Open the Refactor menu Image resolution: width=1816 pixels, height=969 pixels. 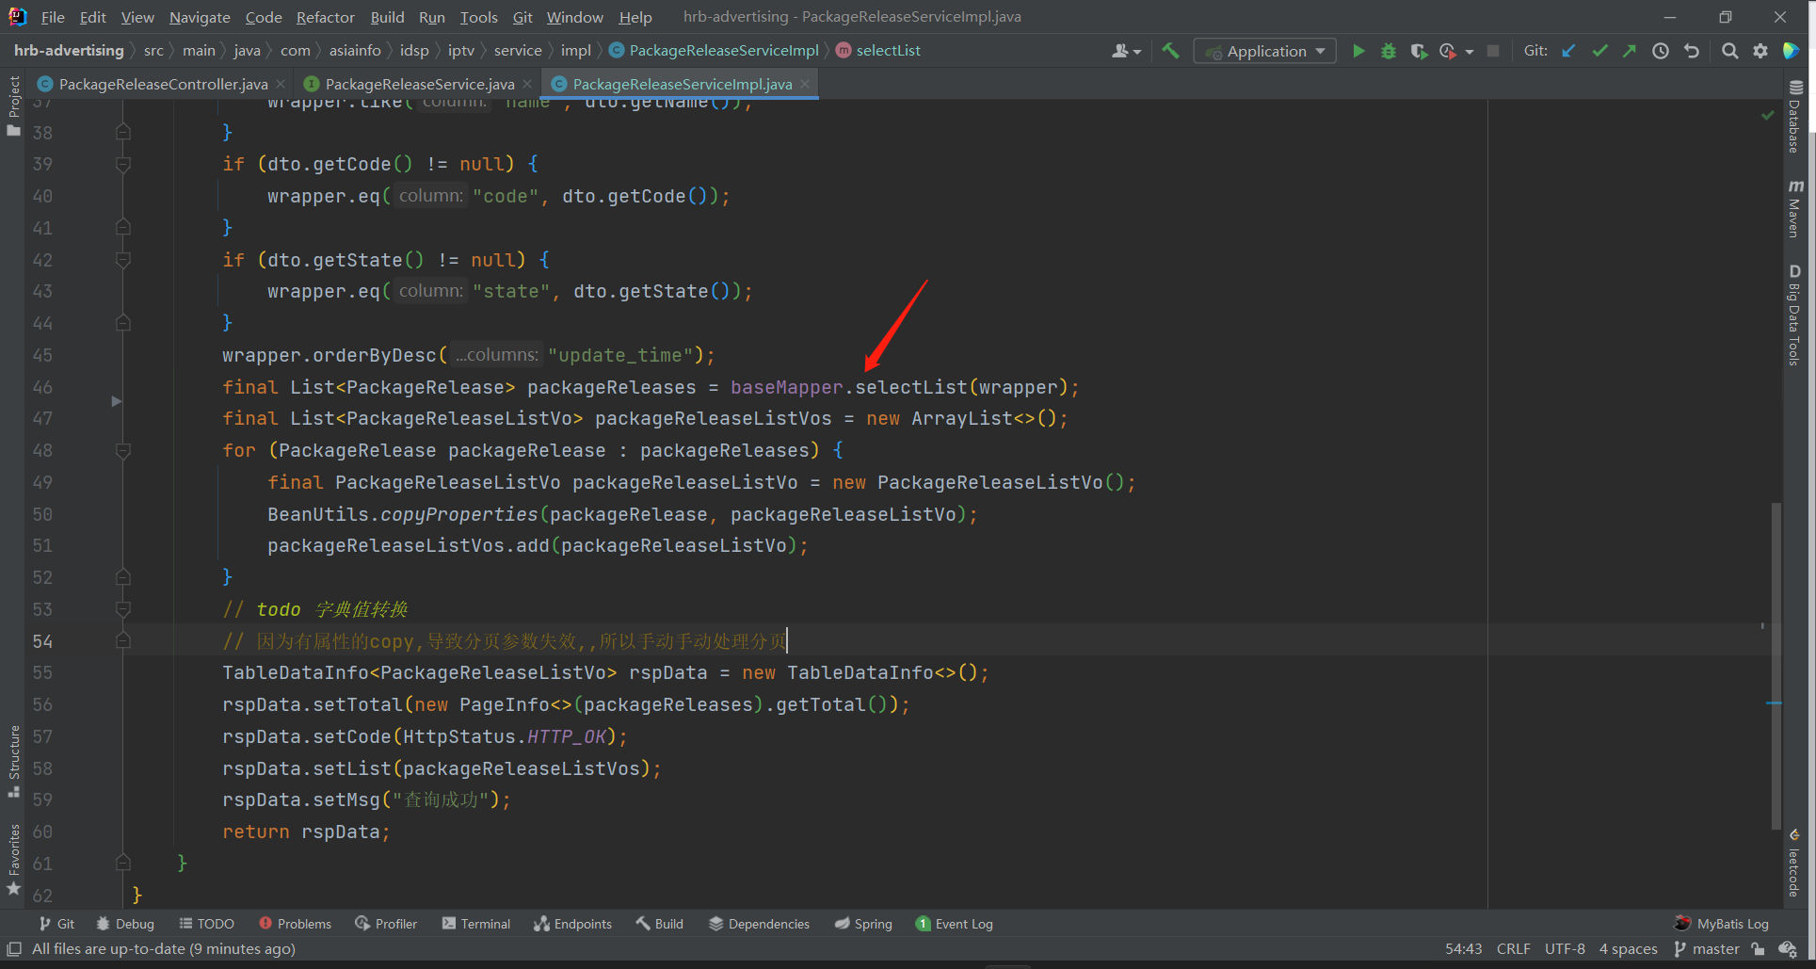point(325,17)
